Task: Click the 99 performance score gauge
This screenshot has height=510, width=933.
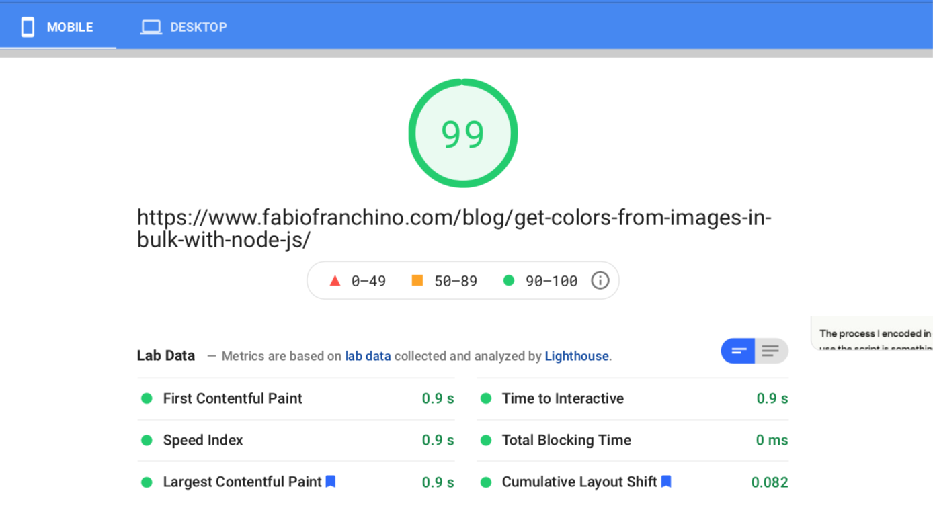Action: (463, 133)
